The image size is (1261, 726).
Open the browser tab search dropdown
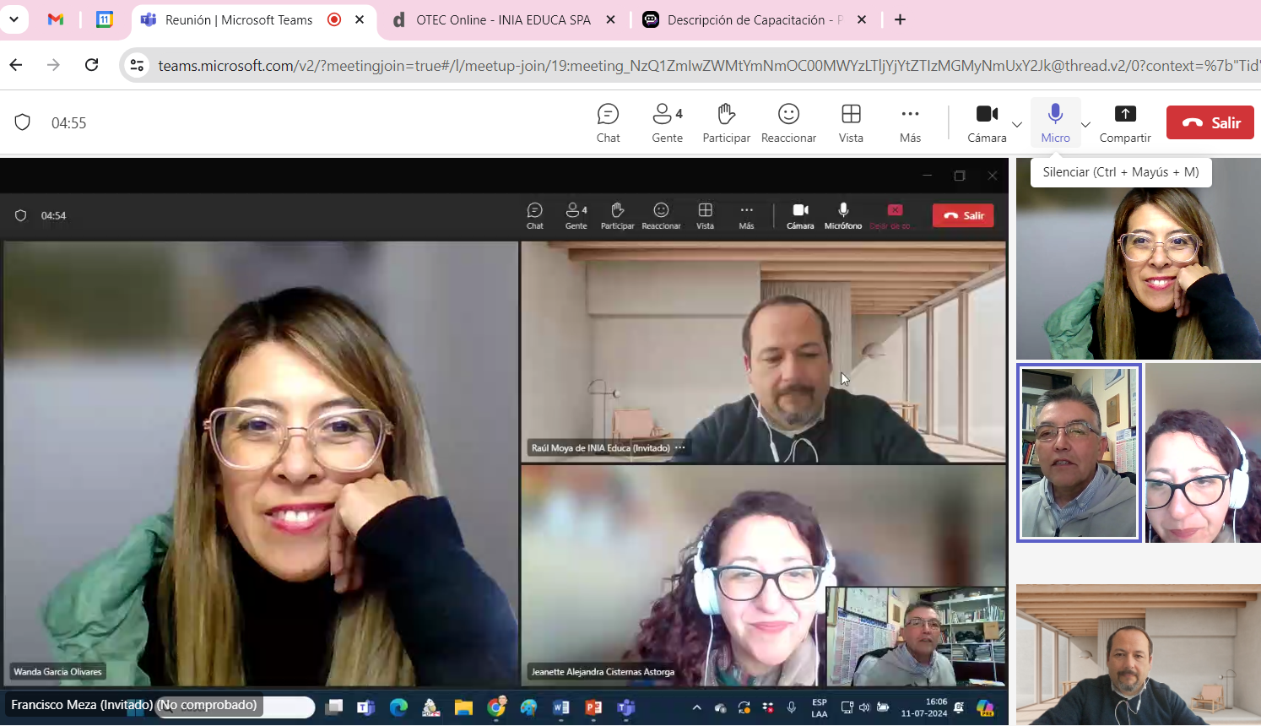(x=14, y=19)
